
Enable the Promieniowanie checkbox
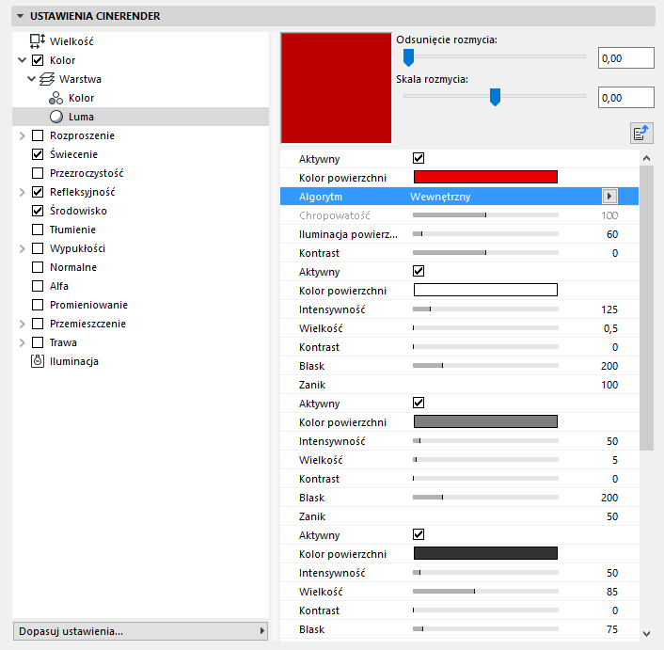point(38,305)
